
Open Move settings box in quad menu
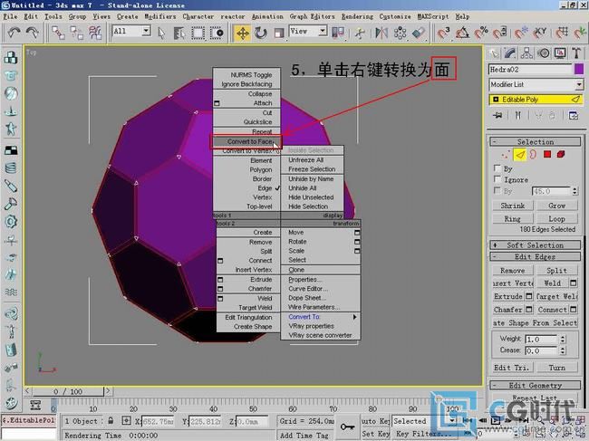click(357, 233)
